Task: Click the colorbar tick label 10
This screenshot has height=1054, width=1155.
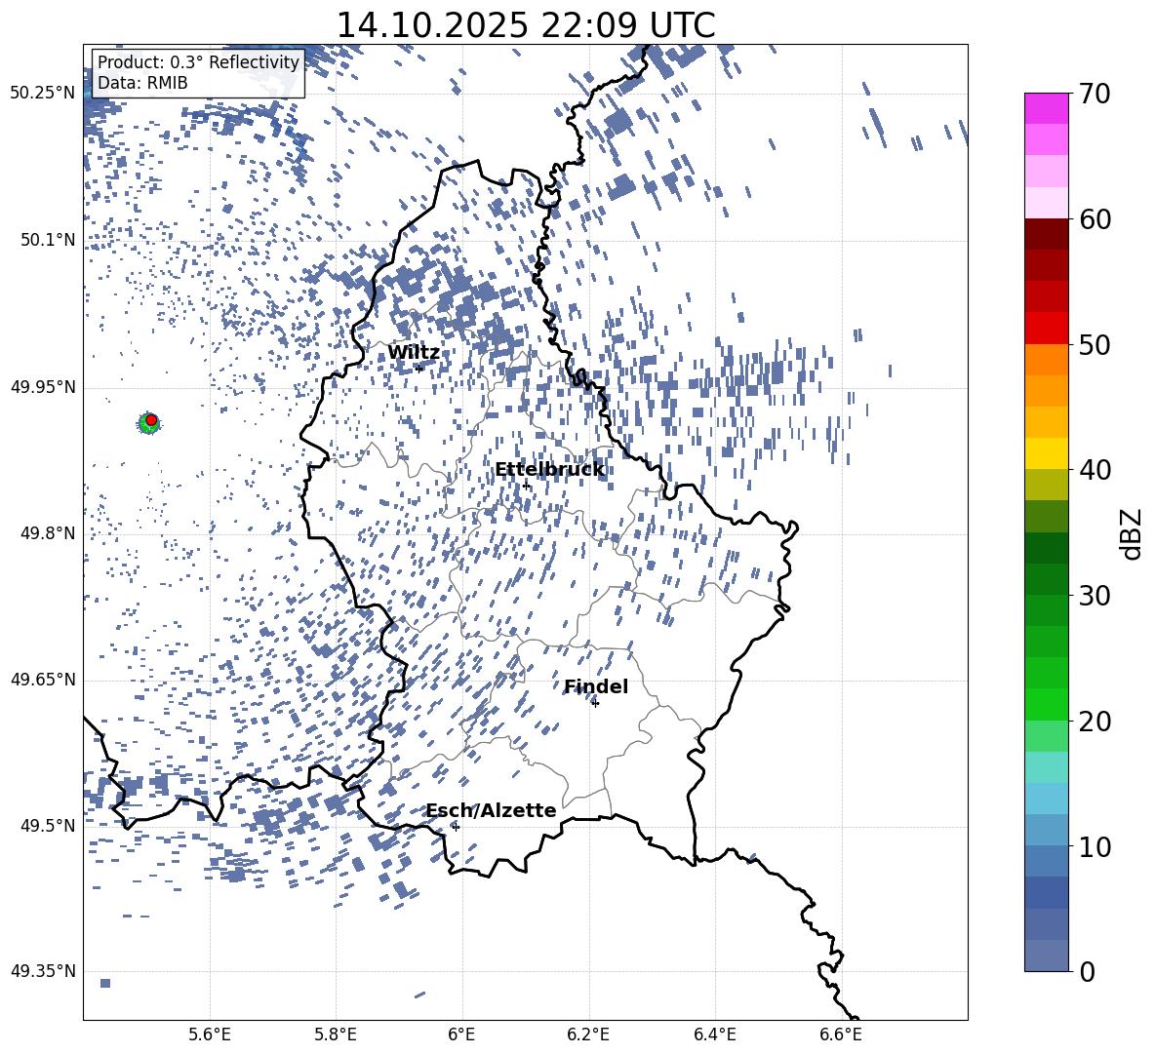Action: coord(1095,846)
